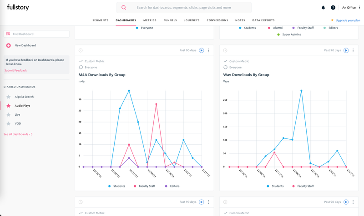Open bottom-right card options menu
Screen dimensions: 364x216
point(353,202)
